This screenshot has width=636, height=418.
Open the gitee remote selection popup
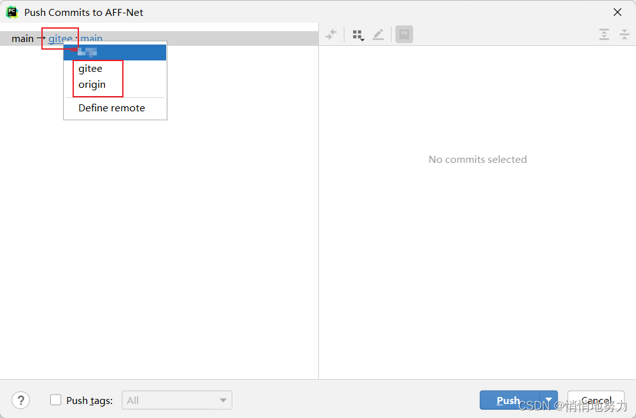pyautogui.click(x=59, y=38)
